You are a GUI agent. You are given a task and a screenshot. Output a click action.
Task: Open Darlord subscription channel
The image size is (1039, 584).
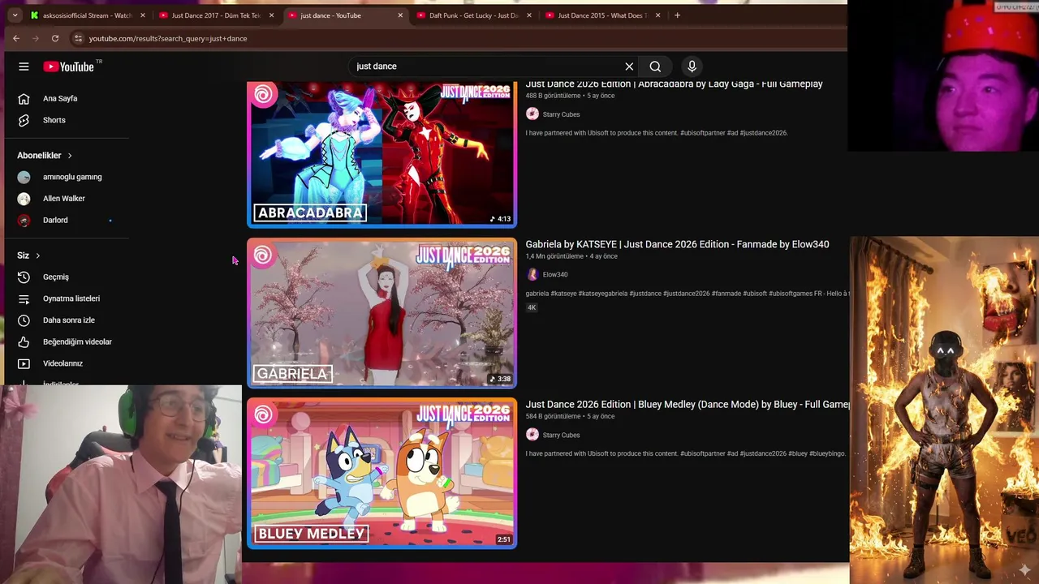pyautogui.click(x=55, y=220)
